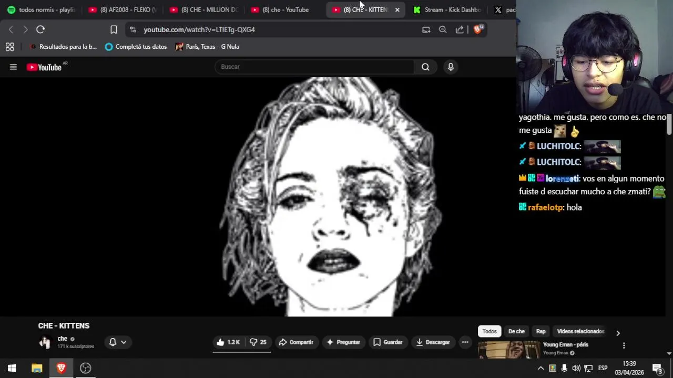Open the picture-in-picture icon in address bar

(x=426, y=29)
